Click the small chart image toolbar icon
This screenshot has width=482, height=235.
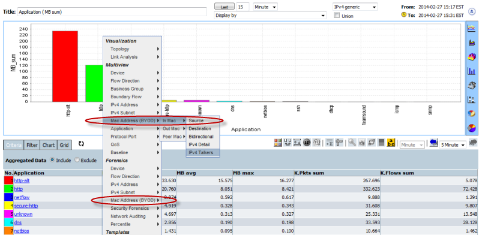tap(362, 143)
